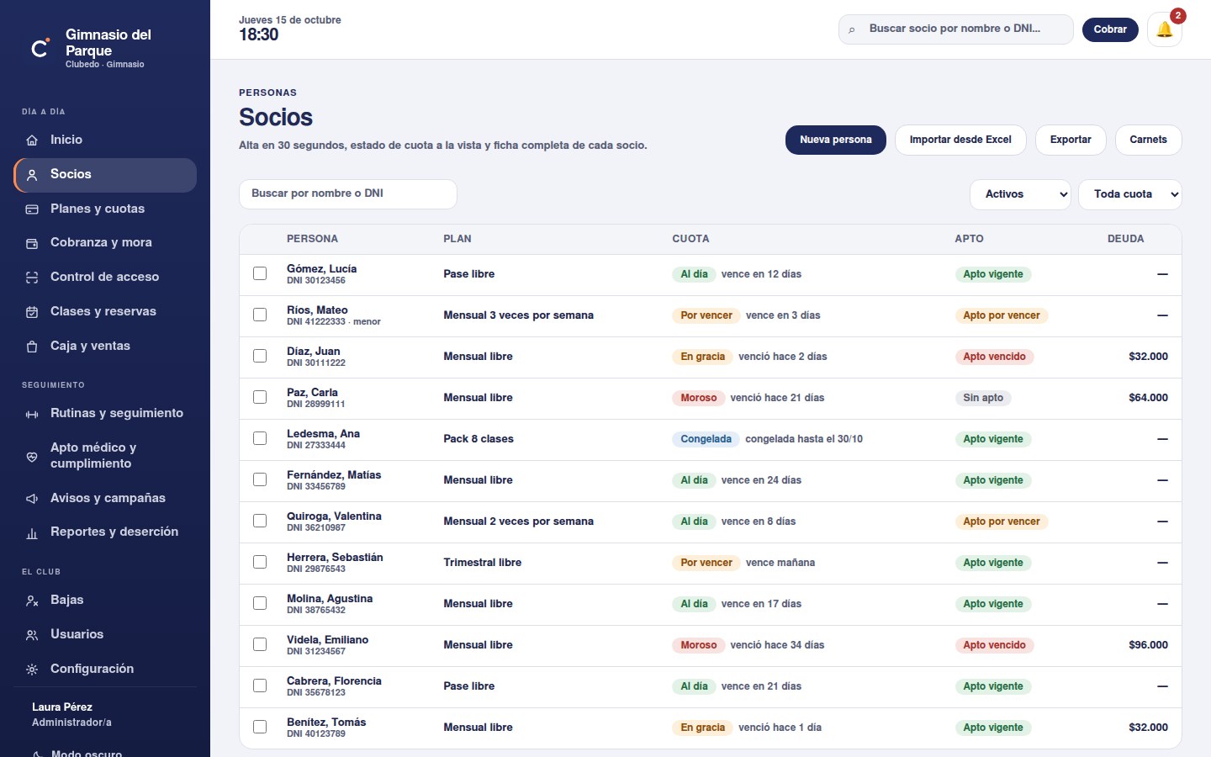Click the Cobrar button in header

coord(1110,29)
